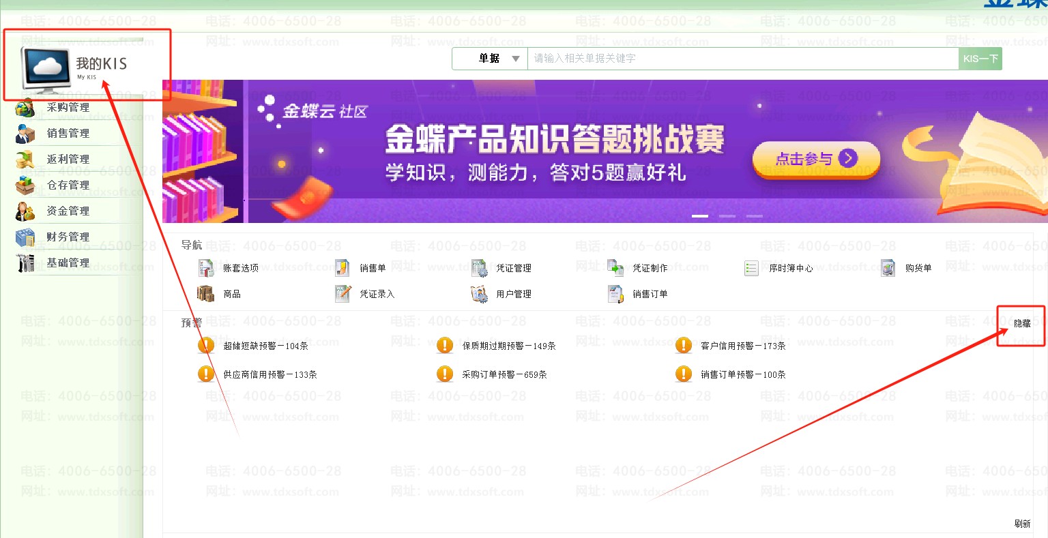
Task: Select the second banner carousel indicator
Action: [x=727, y=216]
